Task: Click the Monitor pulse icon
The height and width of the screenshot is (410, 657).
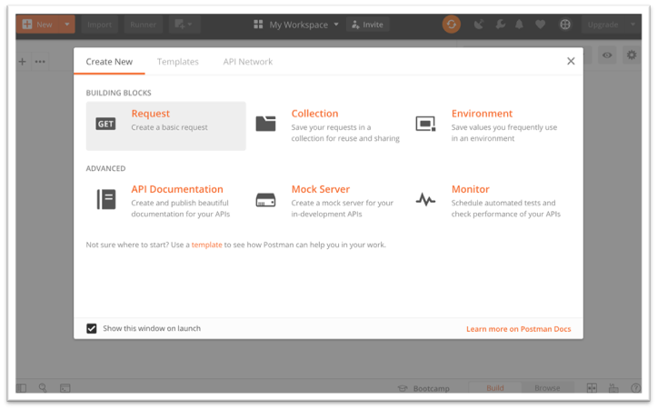Action: click(425, 200)
